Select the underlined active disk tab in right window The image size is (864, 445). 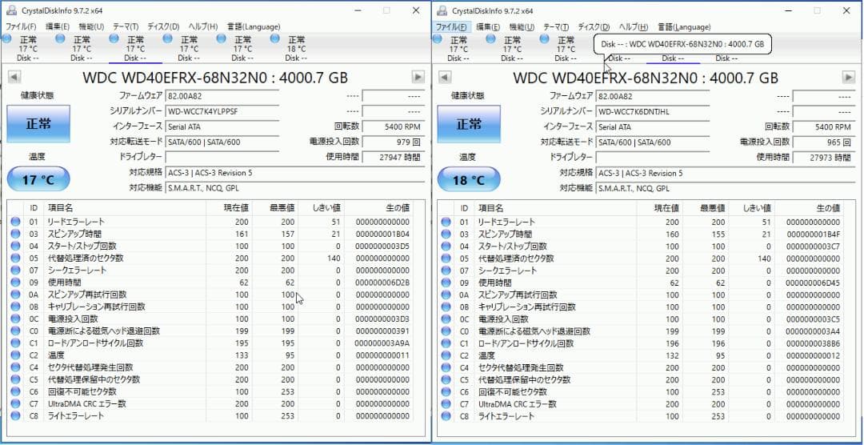673,58
